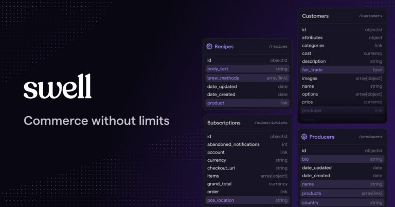Select the bio field in Producers
The height and width of the screenshot is (207, 395).
pyautogui.click(x=342, y=159)
